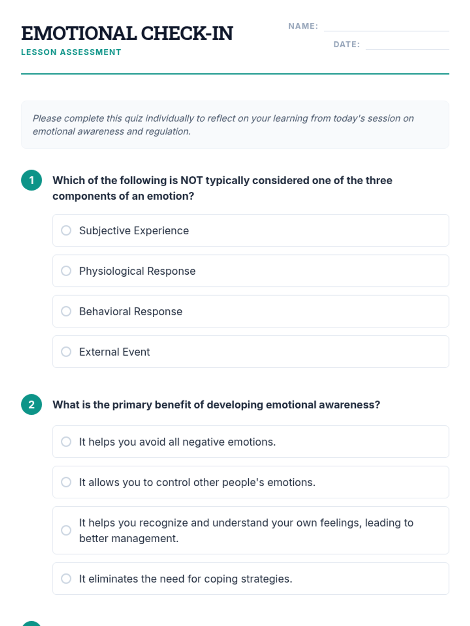Click the question 2 number badge
This screenshot has width=470, height=626.
[x=32, y=405]
